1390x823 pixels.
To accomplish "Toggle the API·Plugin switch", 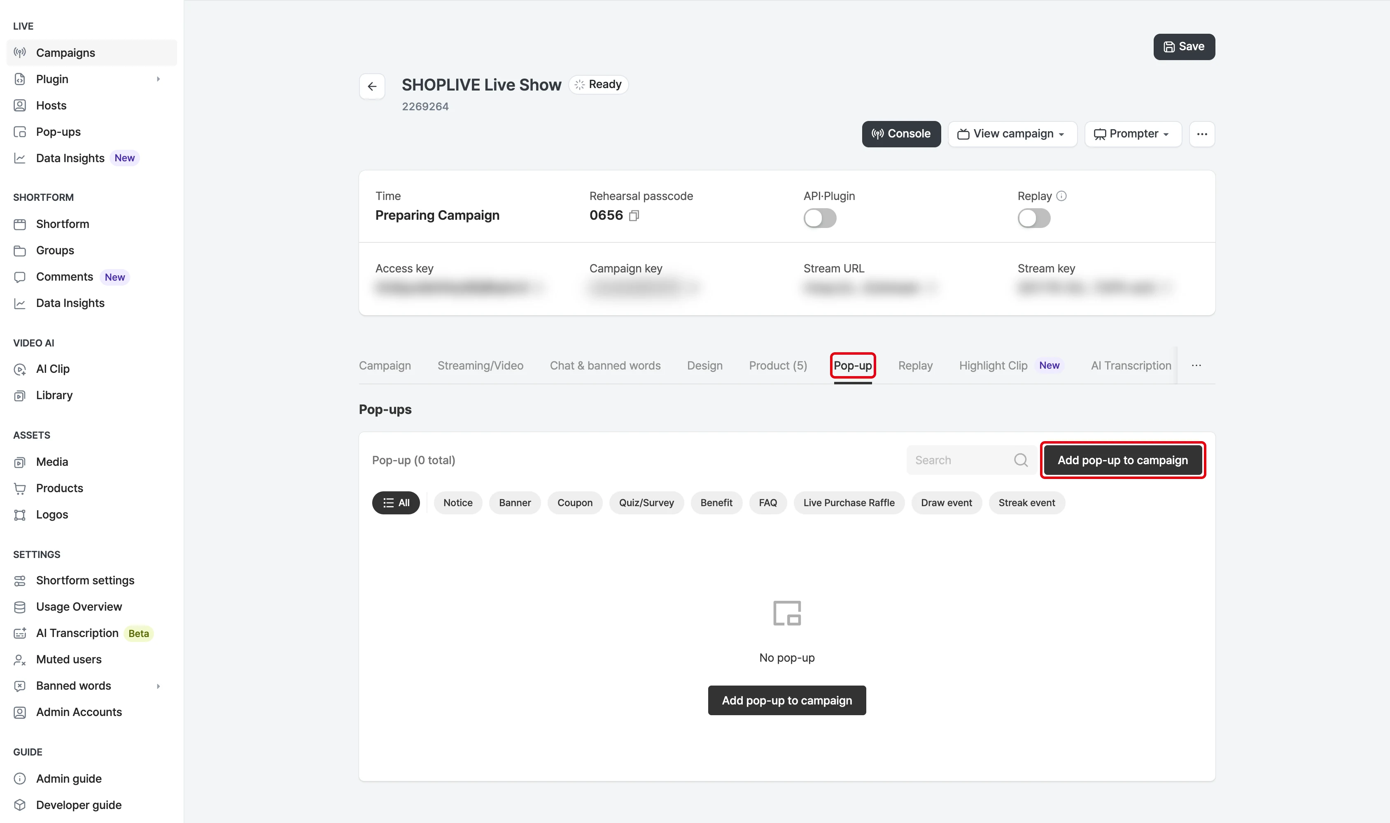I will pos(820,219).
